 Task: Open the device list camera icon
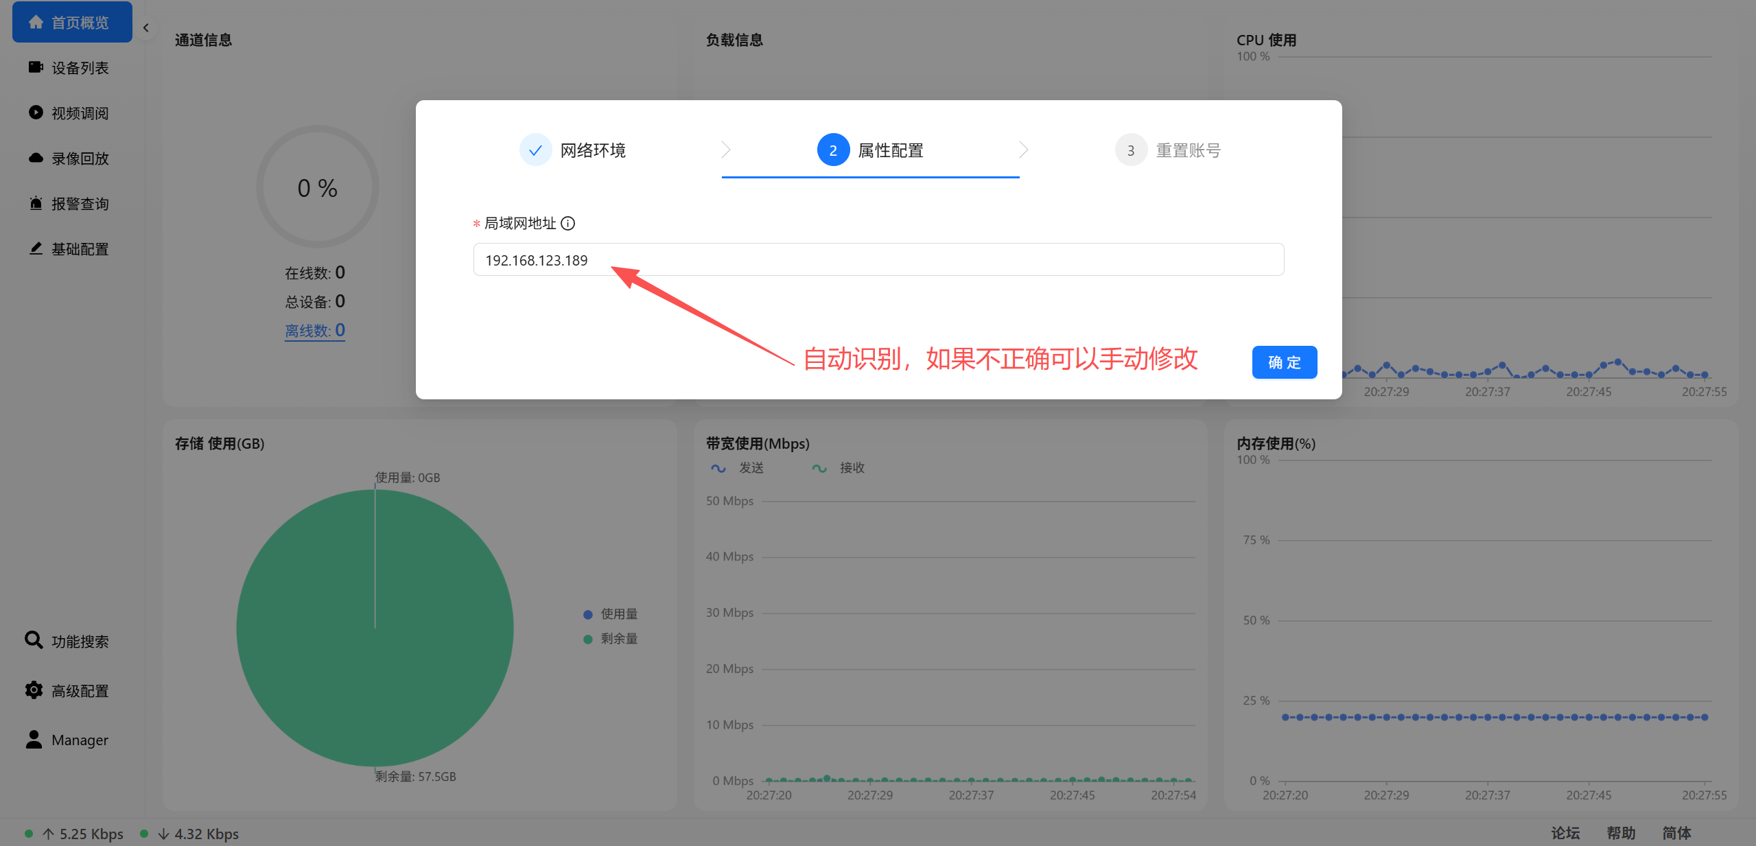tap(36, 67)
